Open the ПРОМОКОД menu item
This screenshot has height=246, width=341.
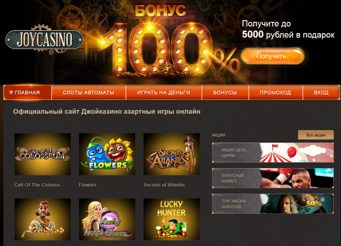pos(275,93)
